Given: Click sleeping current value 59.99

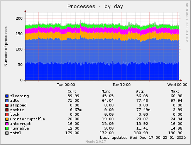Looking at the screenshot, I should (73, 96).
